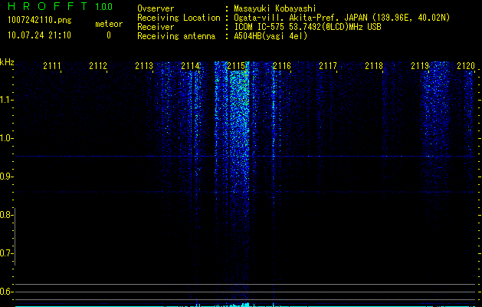This screenshot has height=307, width=482.
Task: Click the 2119 time axis marker
Action: 420,65
